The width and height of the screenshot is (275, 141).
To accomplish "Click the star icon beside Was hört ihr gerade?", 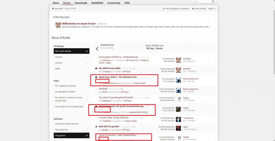I will [96, 126].
